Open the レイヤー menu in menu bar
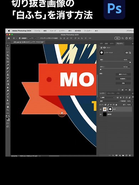Image resolution: width=139 pixels, height=185 pixels. click(62, 31)
